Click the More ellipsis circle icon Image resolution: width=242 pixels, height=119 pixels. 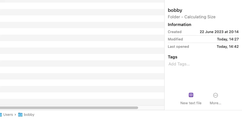tap(216, 95)
